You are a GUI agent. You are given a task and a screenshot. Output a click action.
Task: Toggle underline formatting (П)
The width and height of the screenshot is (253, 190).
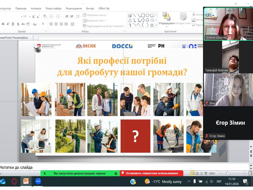[13, 24]
